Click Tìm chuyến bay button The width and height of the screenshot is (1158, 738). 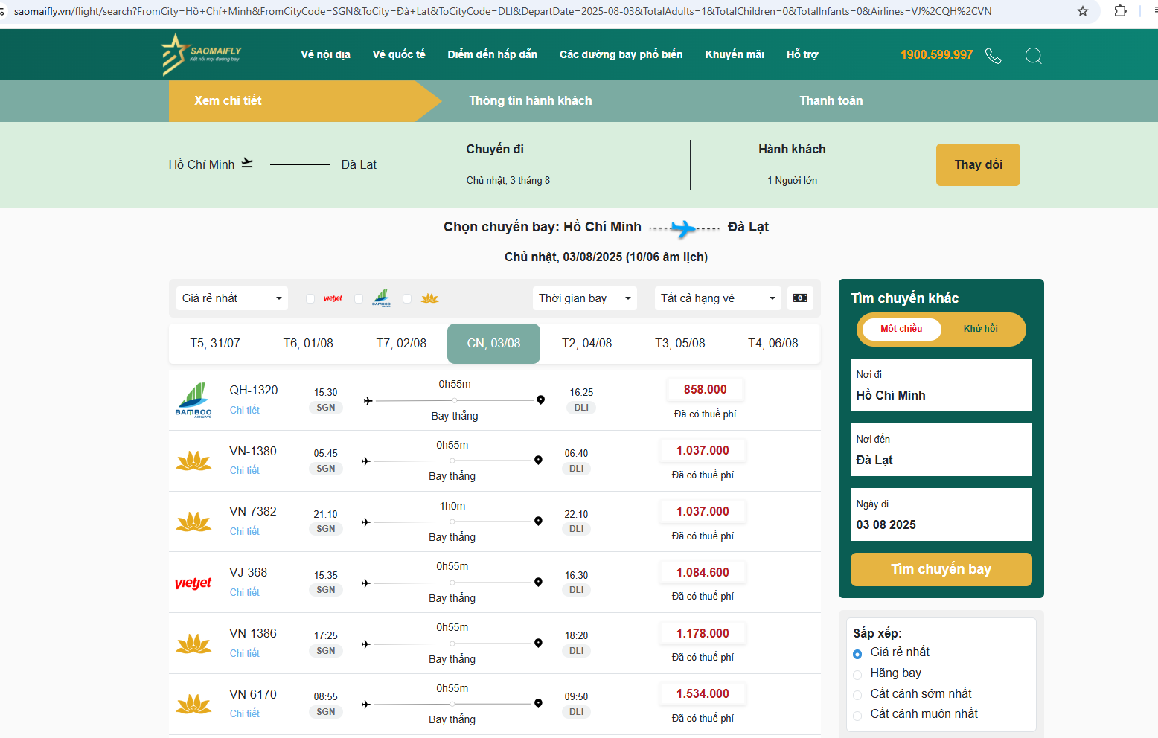tap(941, 569)
